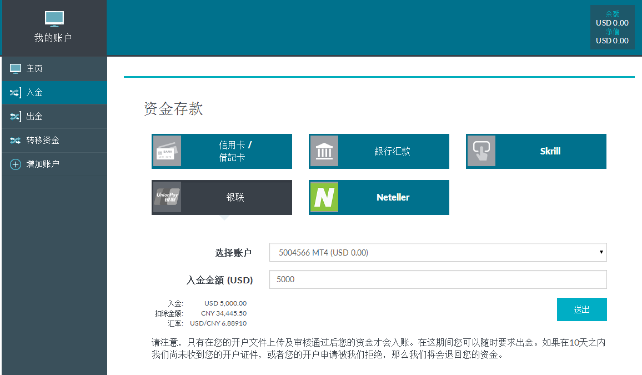Click the monitor icon above 我的账户
The width and height of the screenshot is (642, 375).
pyautogui.click(x=54, y=19)
